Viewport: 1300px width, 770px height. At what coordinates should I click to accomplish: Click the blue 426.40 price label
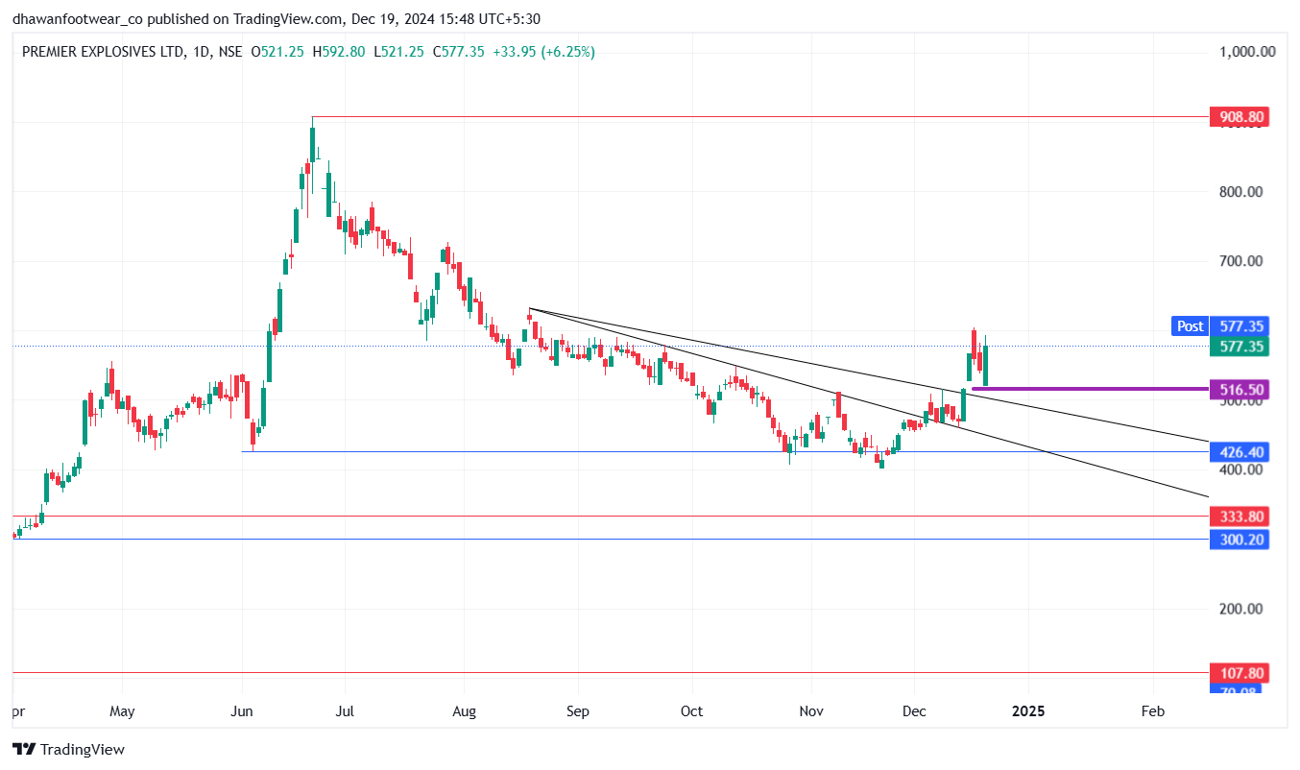[x=1239, y=451]
